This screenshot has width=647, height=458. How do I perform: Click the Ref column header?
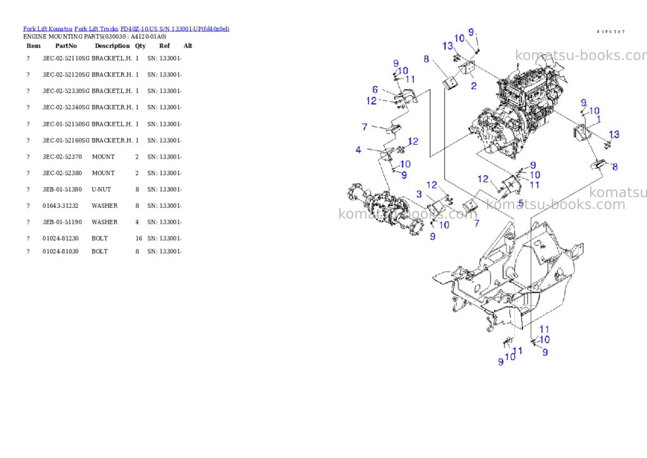point(164,45)
